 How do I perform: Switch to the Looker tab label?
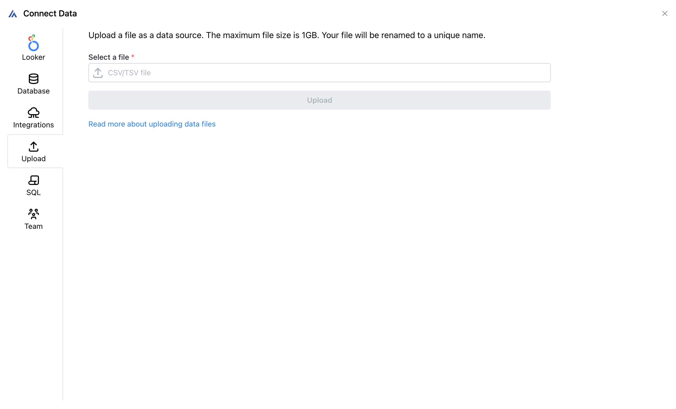pos(33,57)
